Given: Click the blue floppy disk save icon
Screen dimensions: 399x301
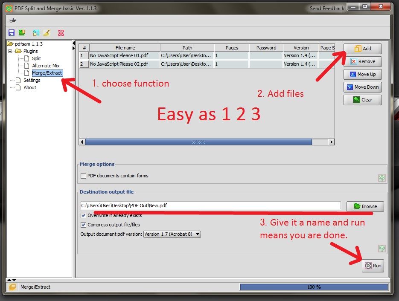Looking at the screenshot, I should [x=12, y=32].
